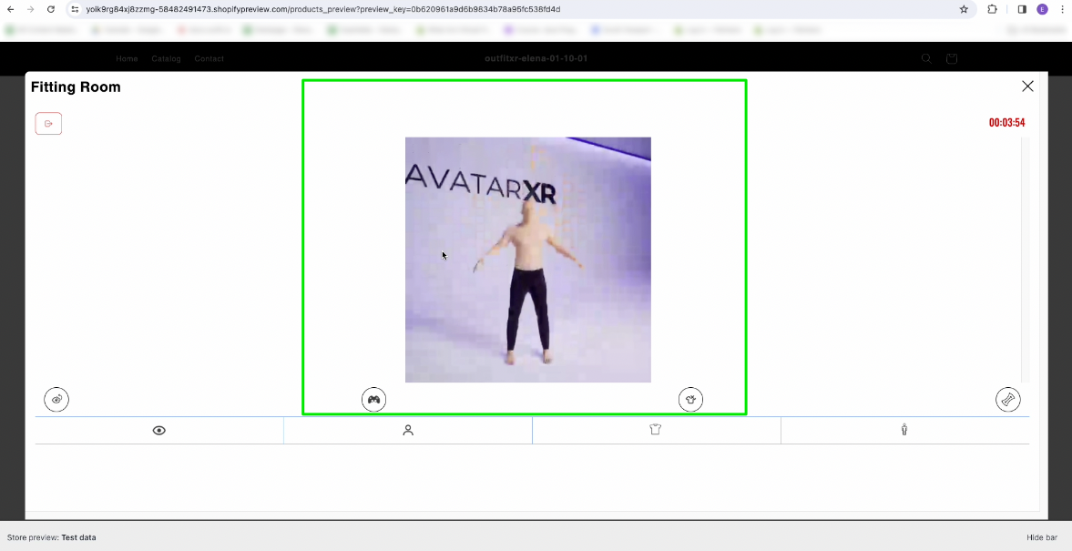This screenshot has width=1072, height=551.
Task: Bookmark this page with the star icon
Action: click(x=964, y=10)
